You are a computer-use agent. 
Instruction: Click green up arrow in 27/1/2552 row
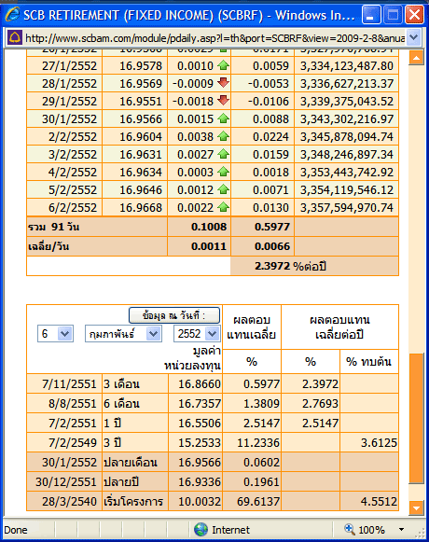coord(224,65)
